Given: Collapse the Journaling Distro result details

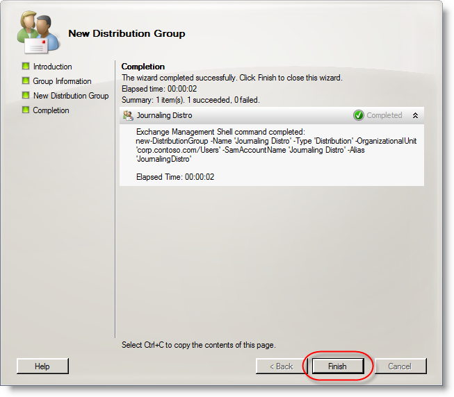Looking at the screenshot, I should [x=415, y=115].
